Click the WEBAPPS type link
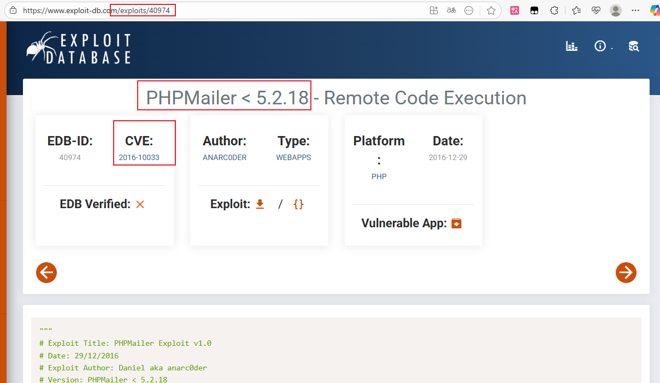This screenshot has height=383, width=660. (293, 157)
